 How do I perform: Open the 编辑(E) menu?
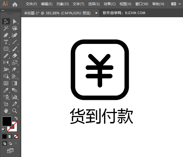pos(47,4)
